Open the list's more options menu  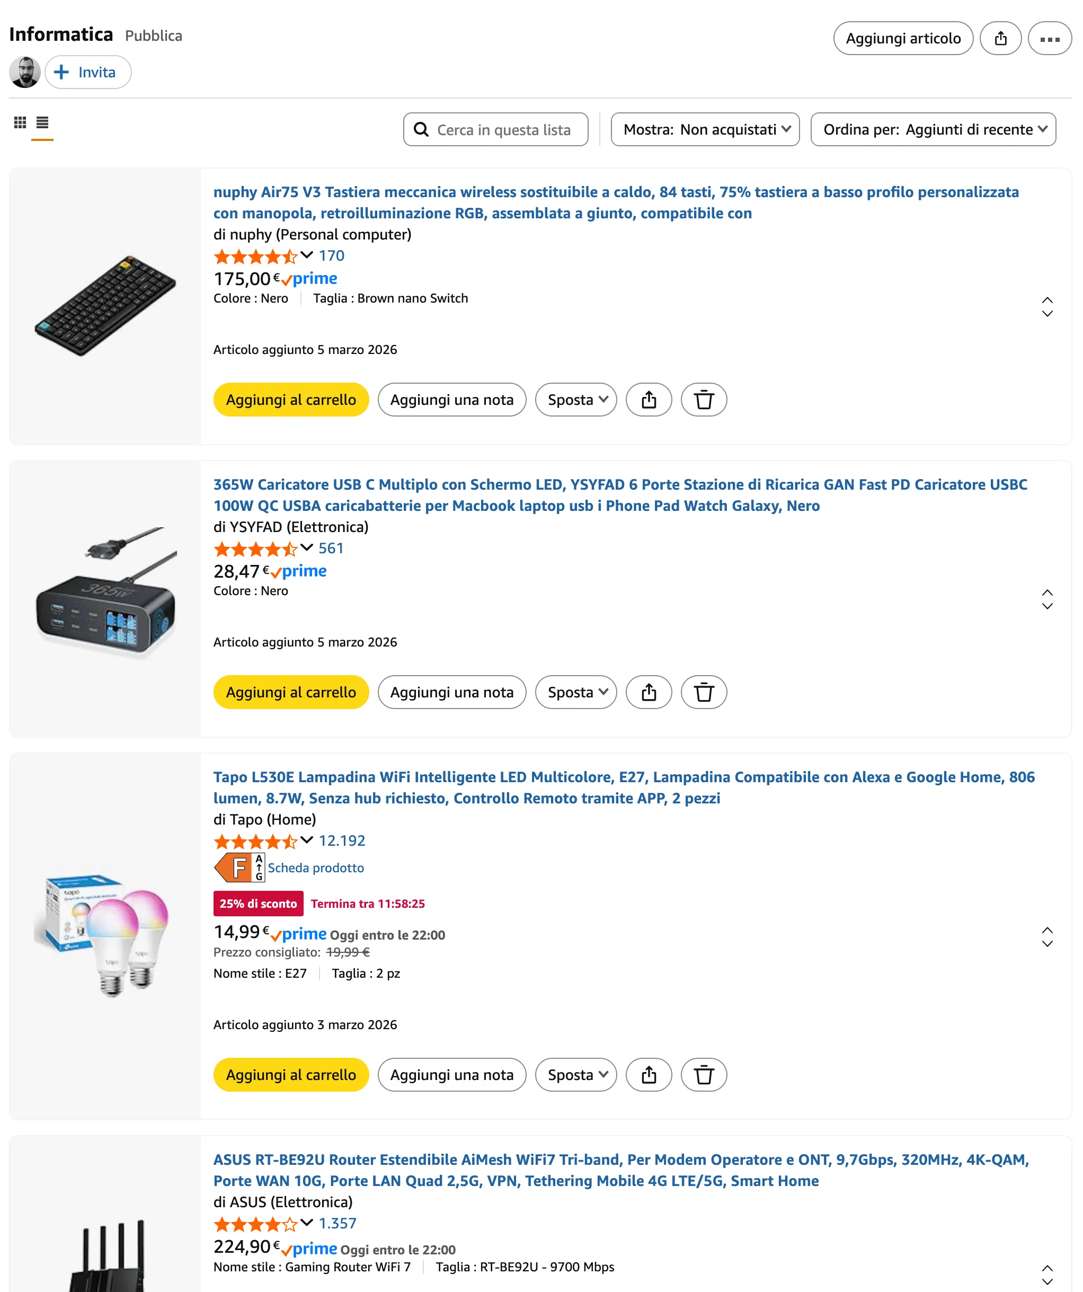pos(1049,39)
